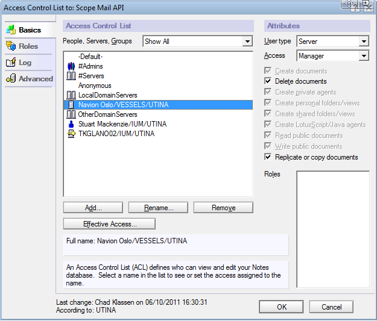
Task: Click the Stuart Mackenzie person icon
Action: click(x=71, y=124)
